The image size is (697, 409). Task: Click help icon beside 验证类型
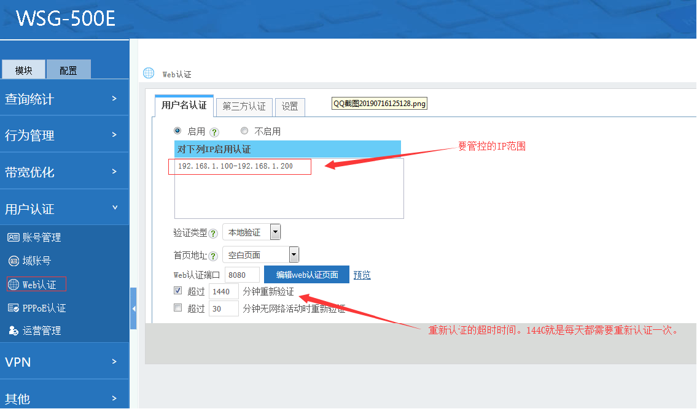(x=213, y=233)
